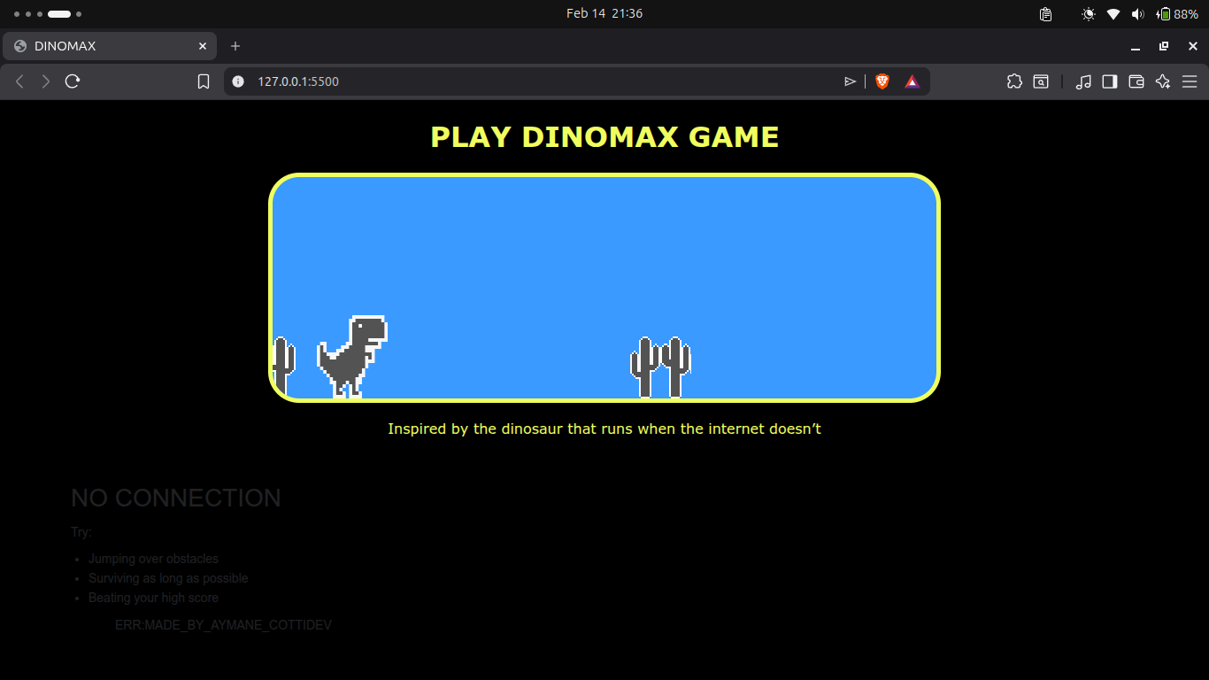Open the Extensions puzzle piece menu

pyautogui.click(x=1014, y=81)
